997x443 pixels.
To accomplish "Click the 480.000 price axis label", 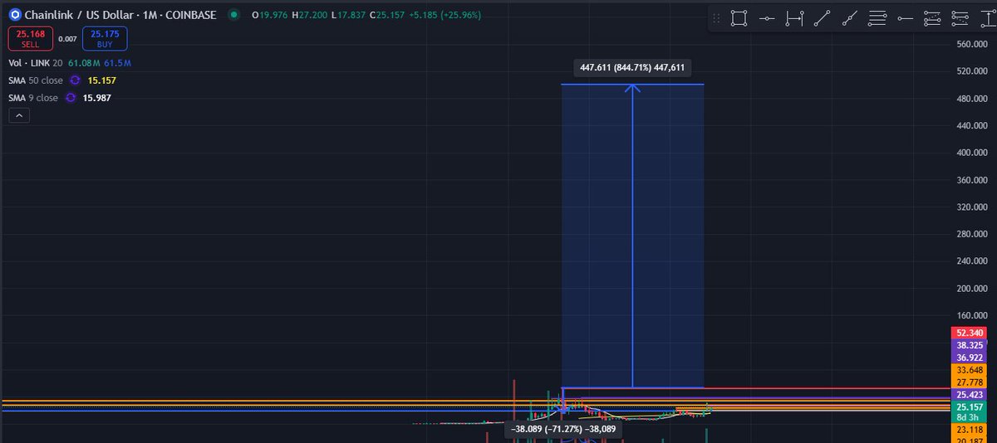I will (x=970, y=99).
